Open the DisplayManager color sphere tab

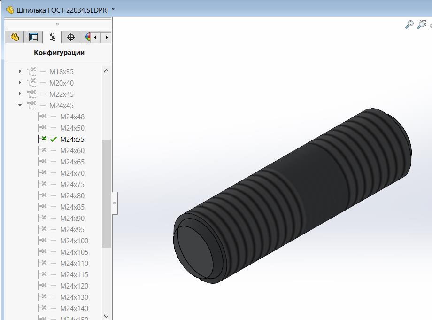(87, 37)
